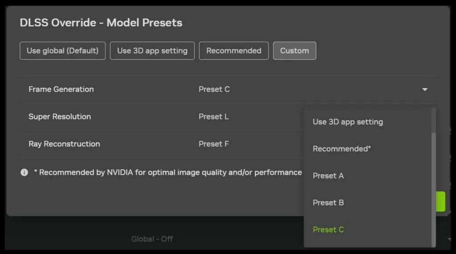Click the Frame Generation row label
The width and height of the screenshot is (456, 254).
pos(61,89)
